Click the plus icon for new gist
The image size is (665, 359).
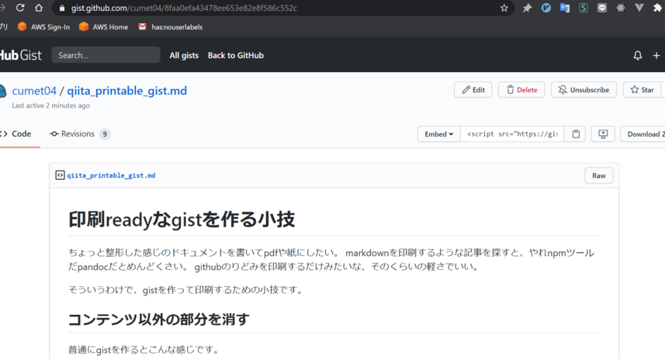click(x=656, y=56)
